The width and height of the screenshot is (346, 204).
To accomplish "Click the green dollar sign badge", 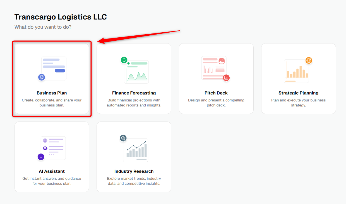I will coord(124,60).
